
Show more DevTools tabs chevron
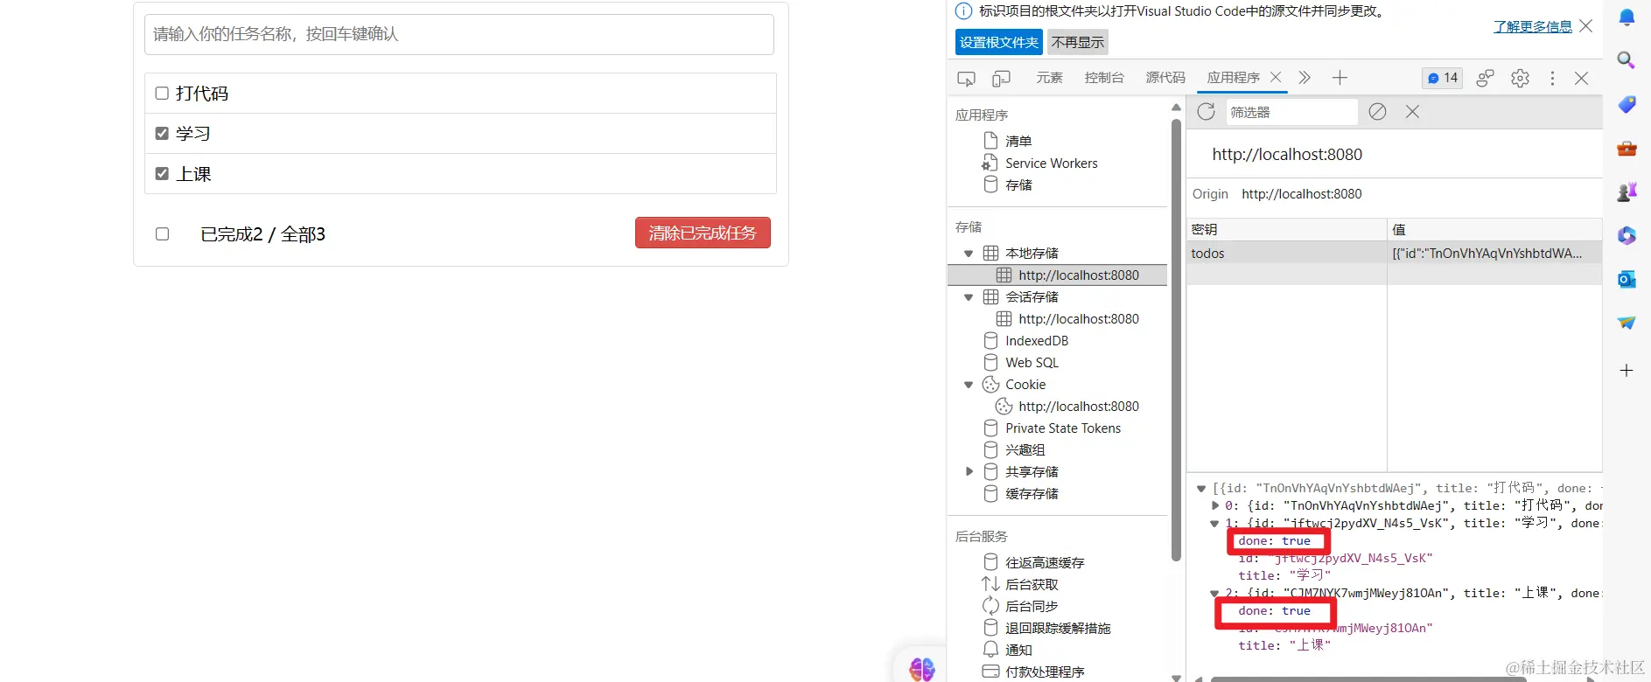click(x=1305, y=78)
